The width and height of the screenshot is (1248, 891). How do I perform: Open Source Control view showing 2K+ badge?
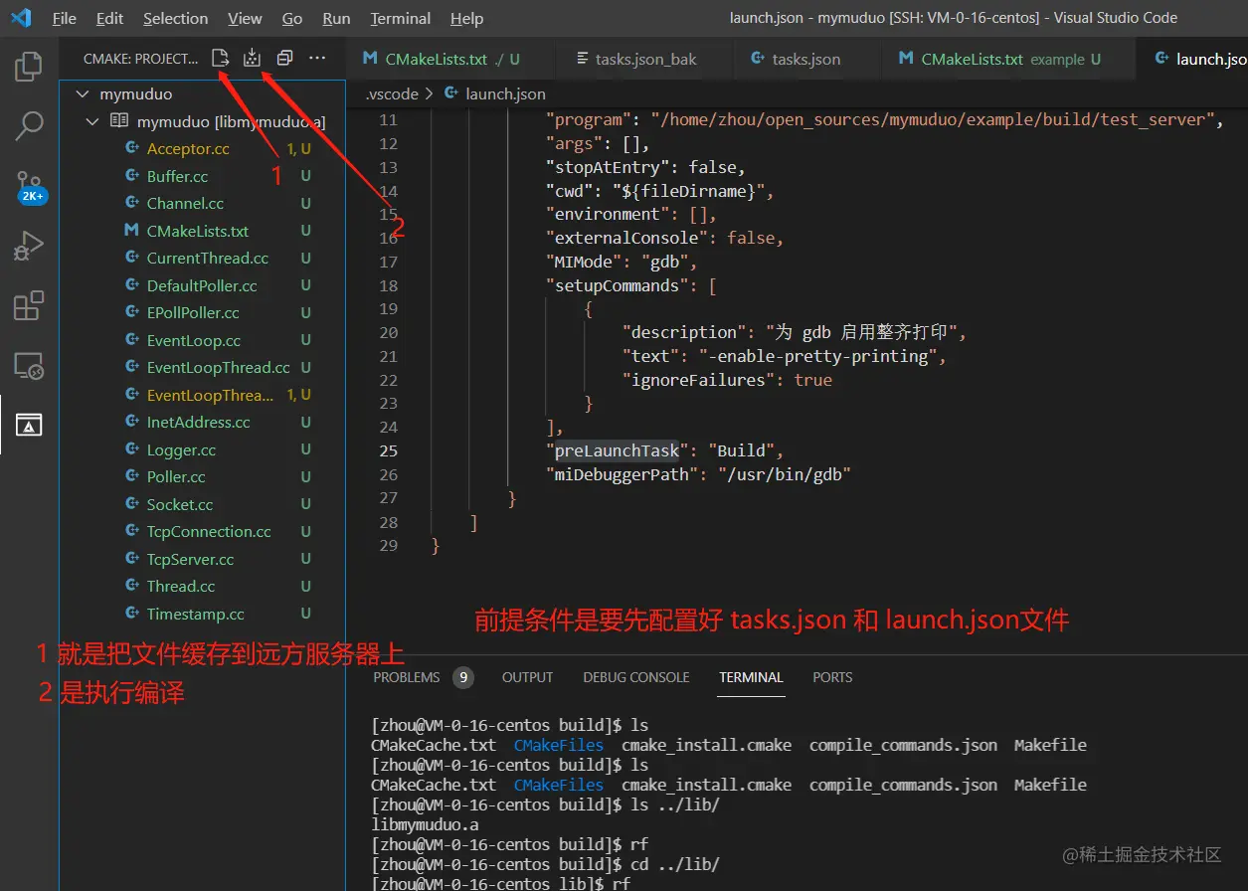point(27,185)
